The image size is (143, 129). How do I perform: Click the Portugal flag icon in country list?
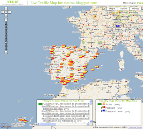tap(104, 107)
